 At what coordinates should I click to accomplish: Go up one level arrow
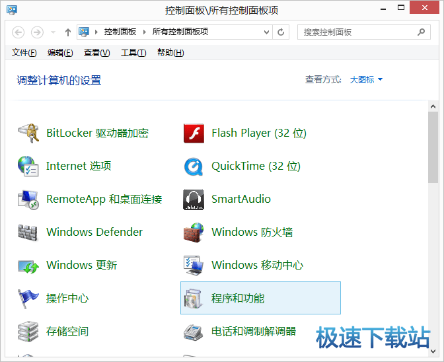(x=67, y=32)
